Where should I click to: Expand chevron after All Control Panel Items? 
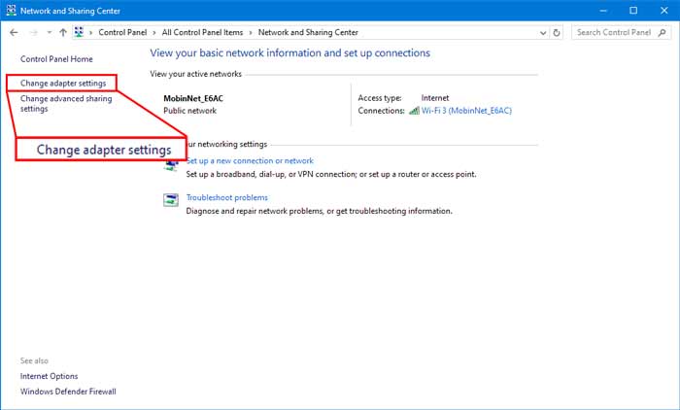pos(251,33)
